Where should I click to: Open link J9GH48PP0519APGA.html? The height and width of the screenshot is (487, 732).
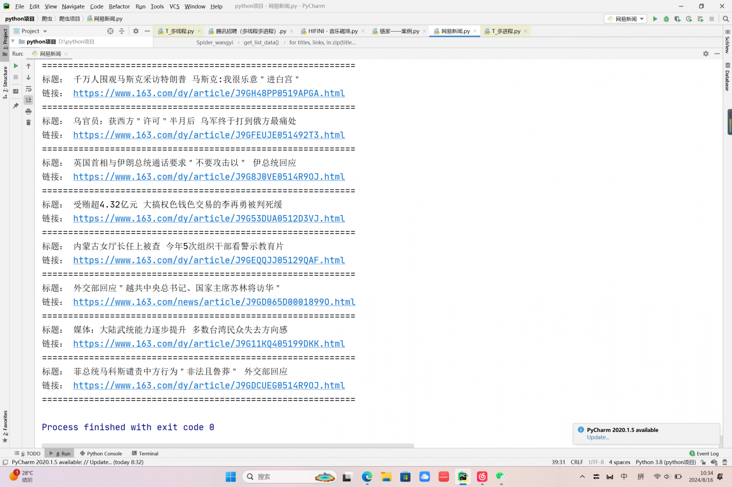pos(209,93)
